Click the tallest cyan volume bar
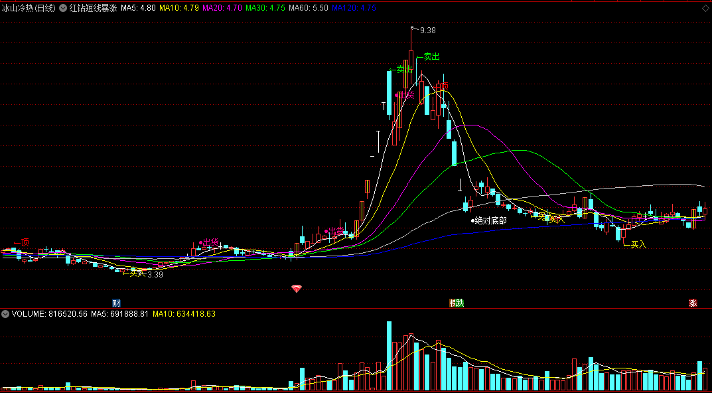Viewport: 712px width, 393px height. (x=389, y=356)
